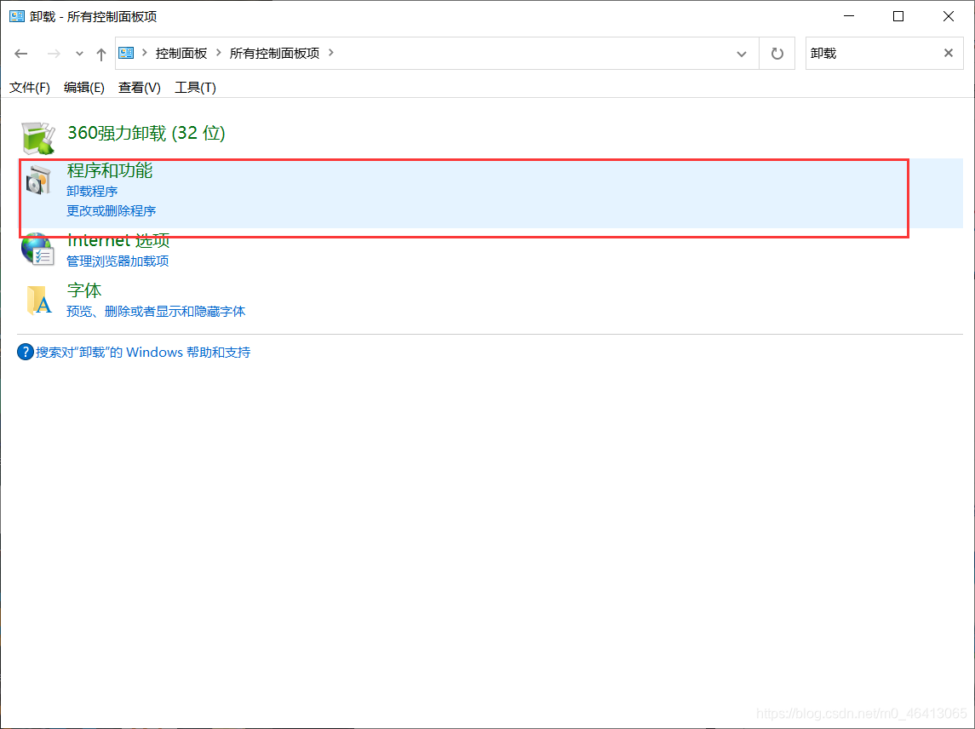The width and height of the screenshot is (975, 729).
Task: Click the 程序和功能 disc box icon
Action: point(38,181)
